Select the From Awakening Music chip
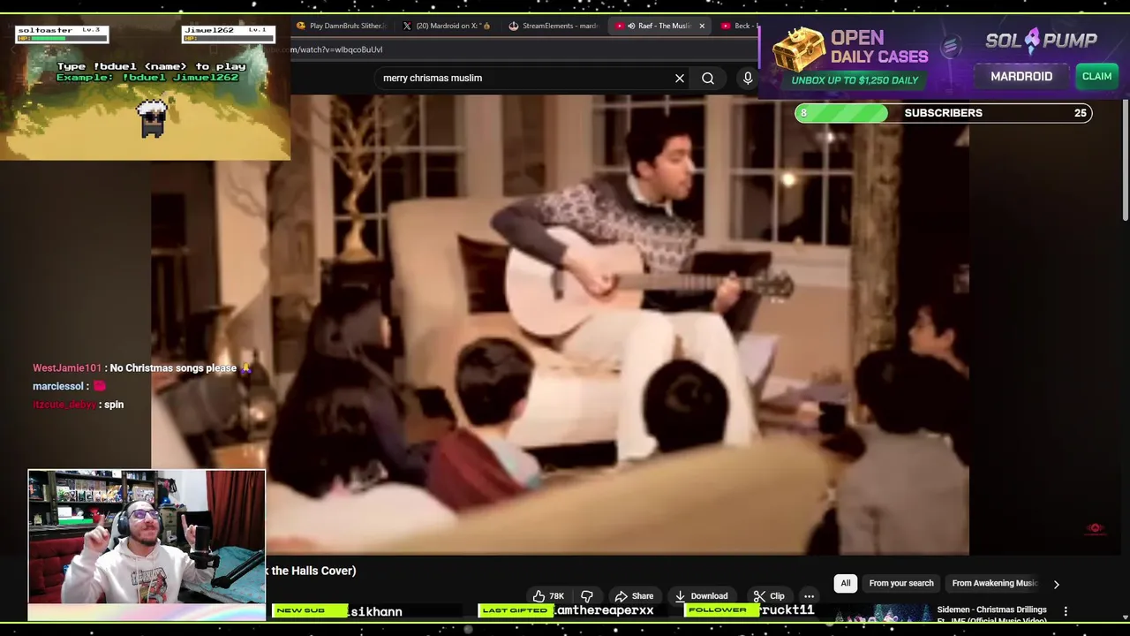 pos(994,583)
